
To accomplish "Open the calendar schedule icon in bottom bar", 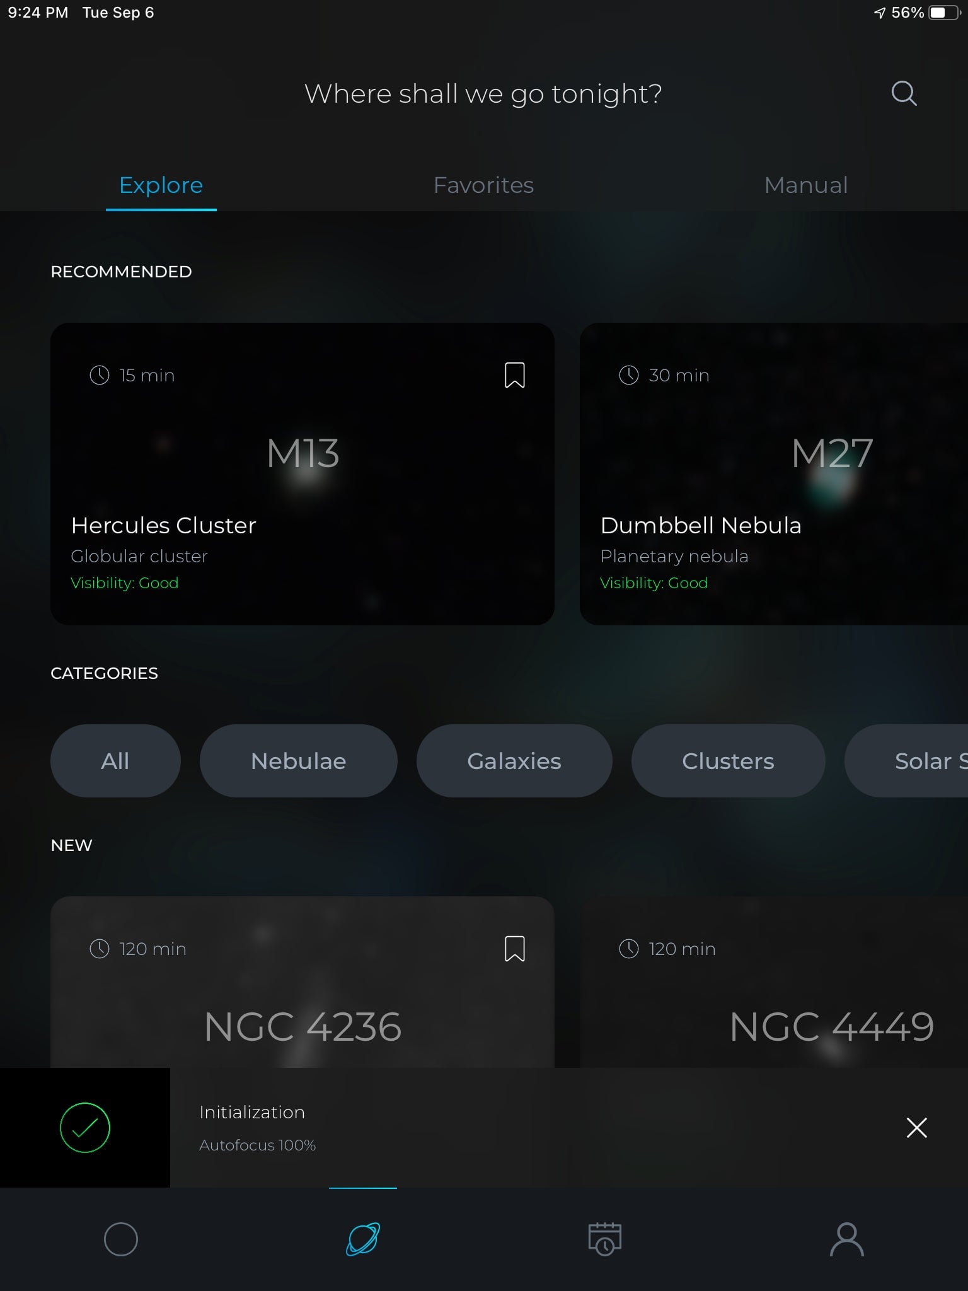I will [605, 1239].
